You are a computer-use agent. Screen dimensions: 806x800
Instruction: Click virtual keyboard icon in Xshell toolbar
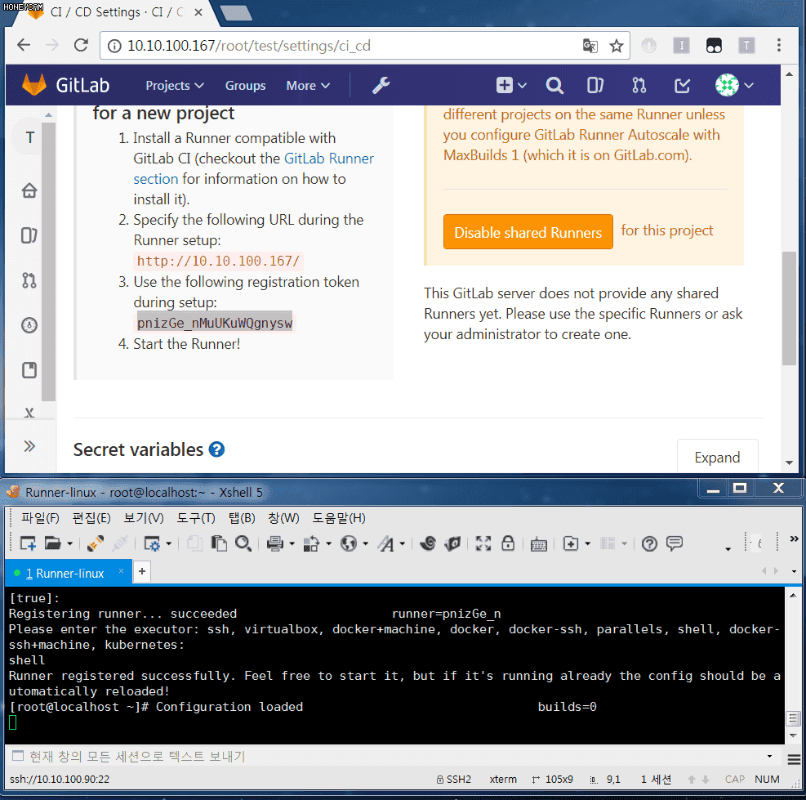pyautogui.click(x=539, y=544)
